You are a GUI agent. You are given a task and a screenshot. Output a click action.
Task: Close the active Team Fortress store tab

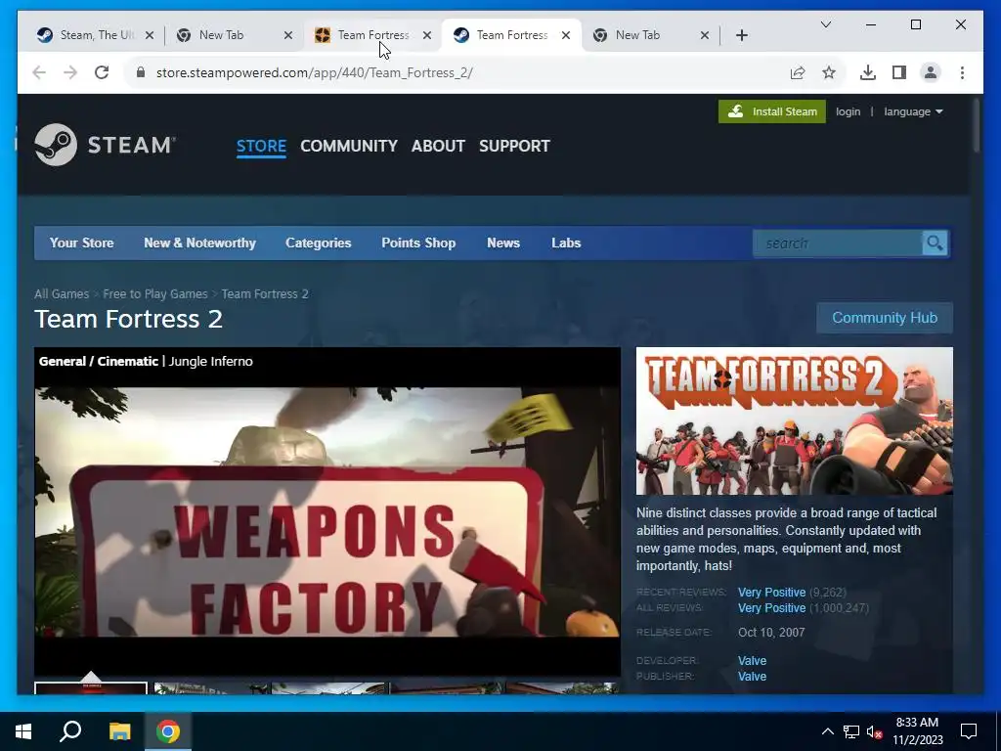[566, 35]
